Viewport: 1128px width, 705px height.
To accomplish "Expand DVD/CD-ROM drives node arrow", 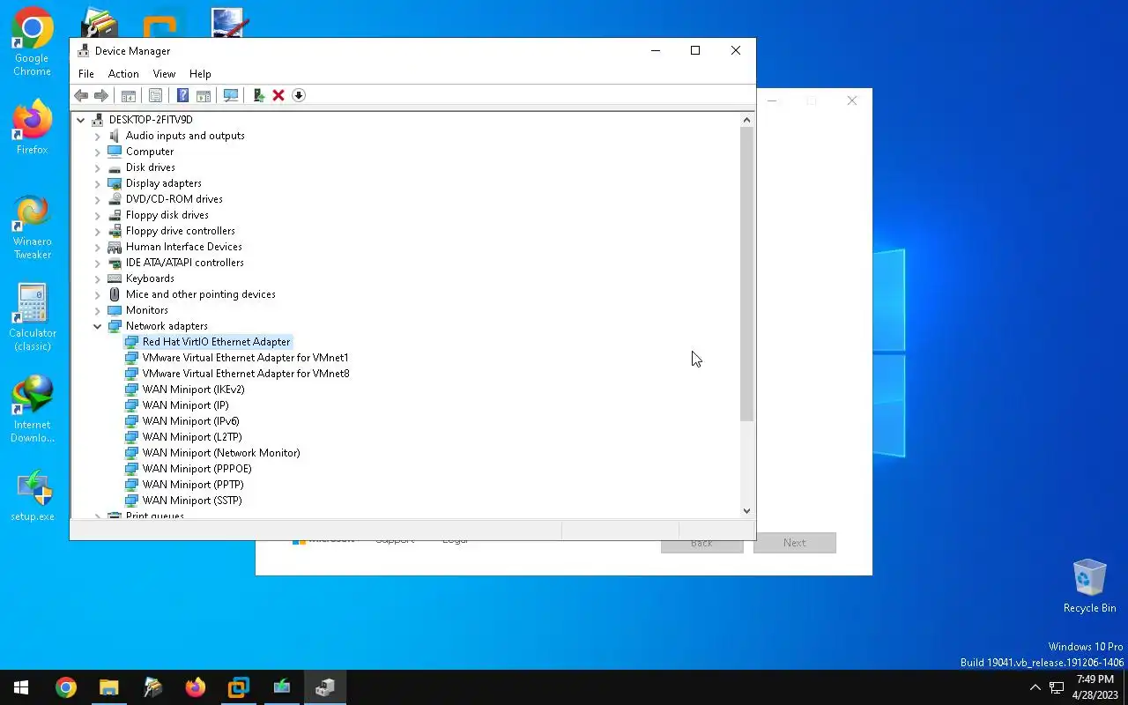I will pos(98,199).
